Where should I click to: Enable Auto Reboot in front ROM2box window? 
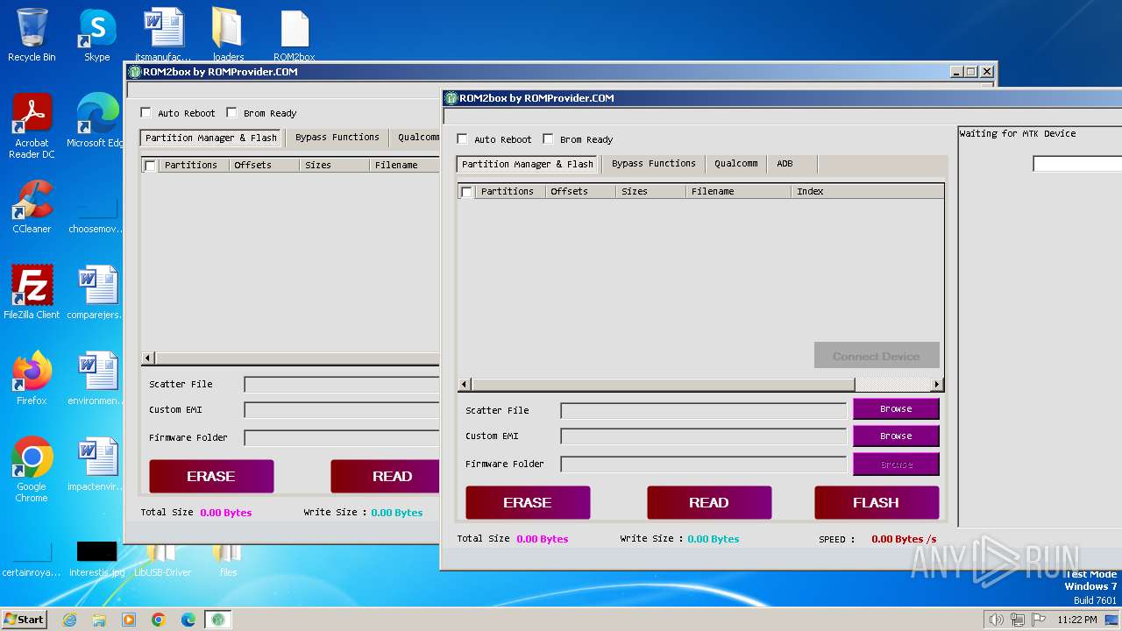click(x=462, y=139)
